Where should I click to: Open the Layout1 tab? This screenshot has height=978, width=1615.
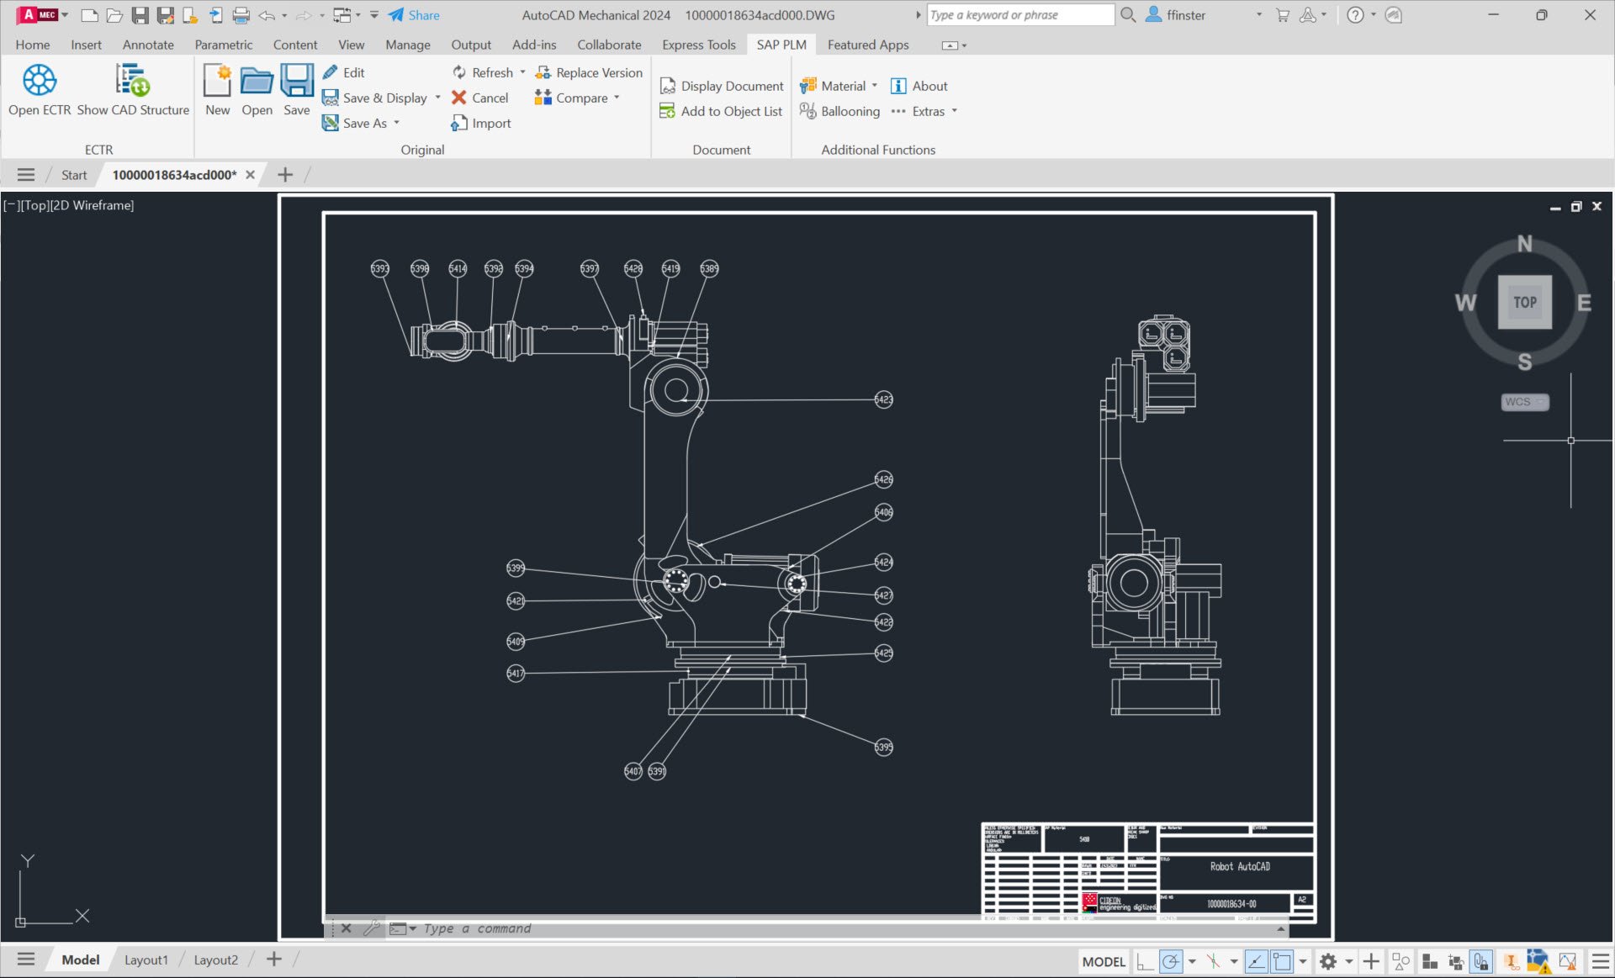(146, 959)
